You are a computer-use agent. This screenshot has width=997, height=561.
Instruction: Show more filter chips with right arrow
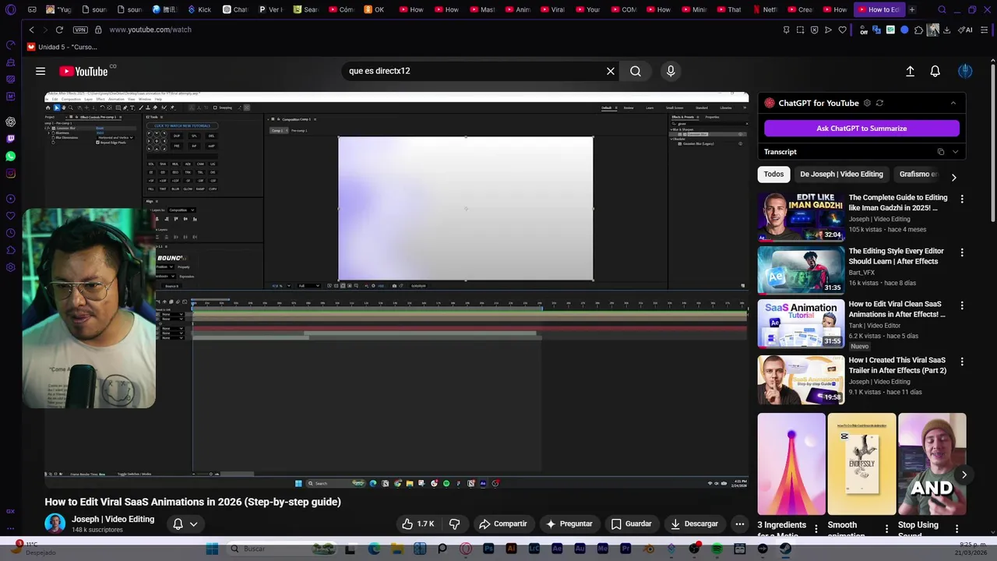coord(953,177)
